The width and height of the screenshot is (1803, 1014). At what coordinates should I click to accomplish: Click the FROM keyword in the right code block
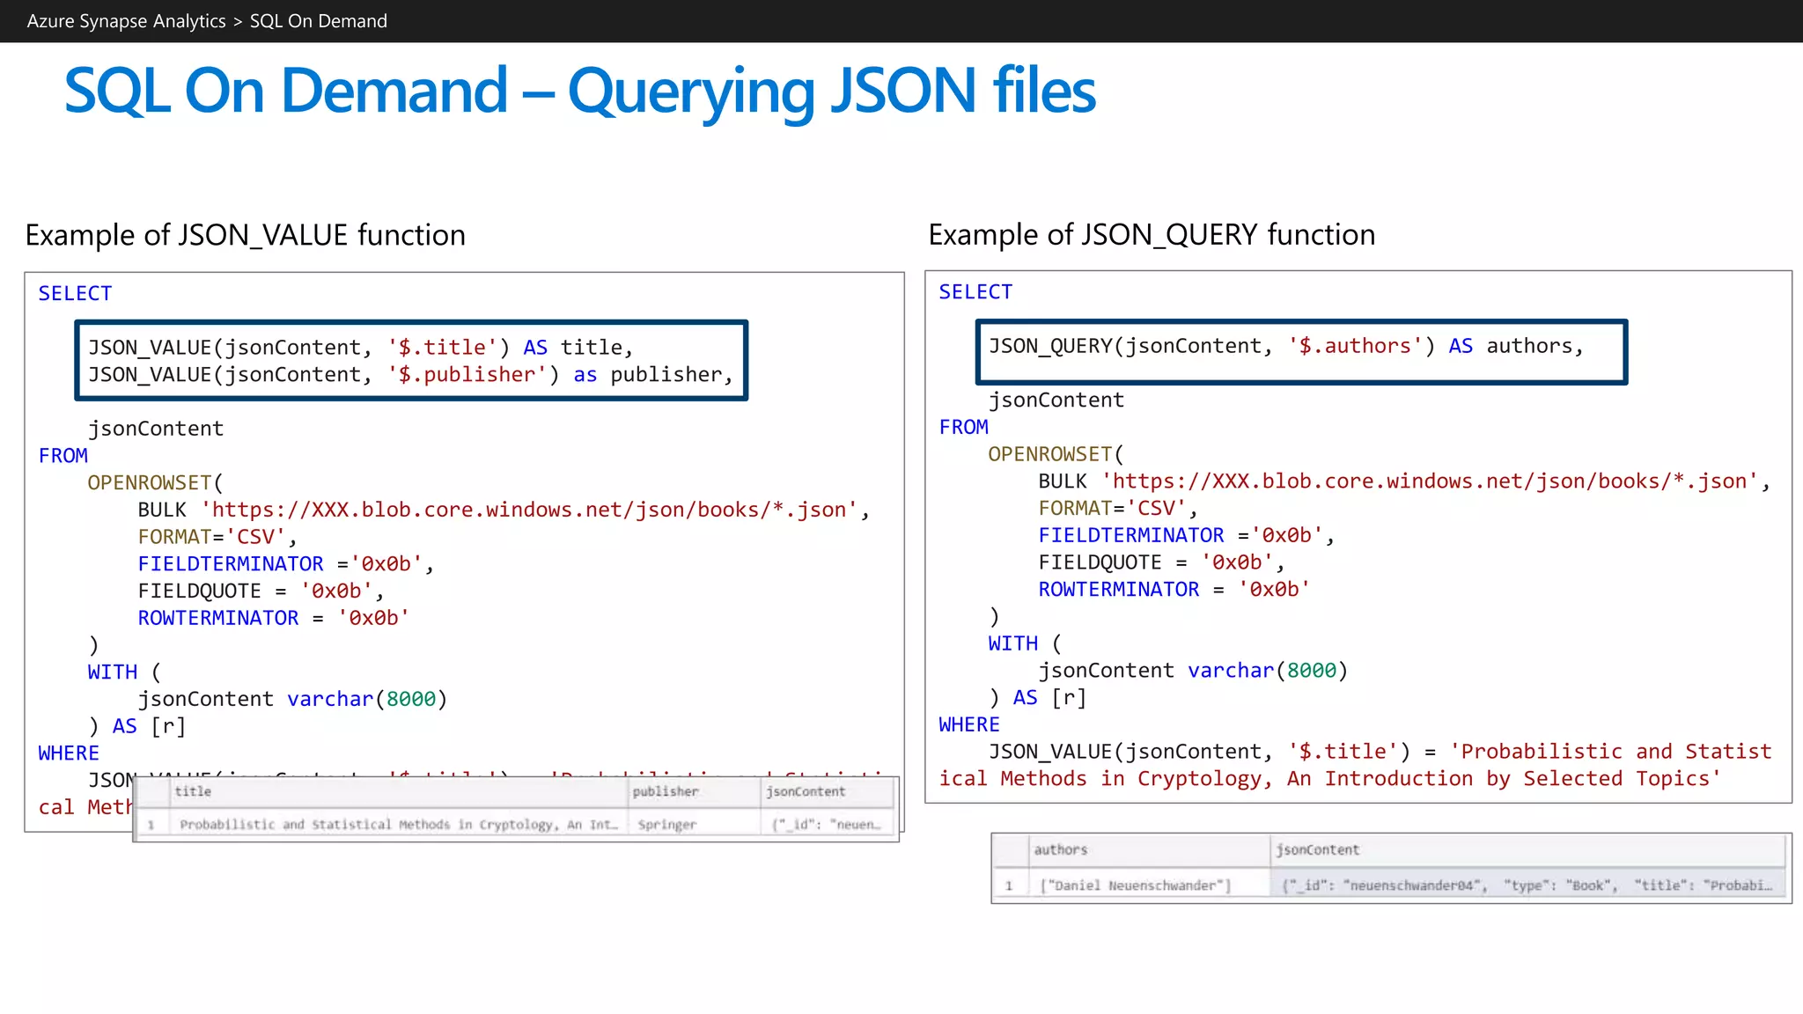[963, 427]
